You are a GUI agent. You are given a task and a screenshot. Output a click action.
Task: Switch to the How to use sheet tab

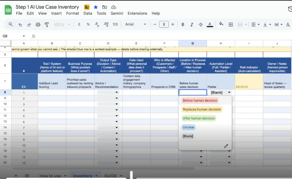click(x=50, y=176)
